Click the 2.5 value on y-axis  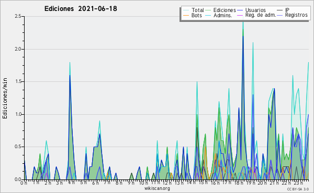pos(18,16)
